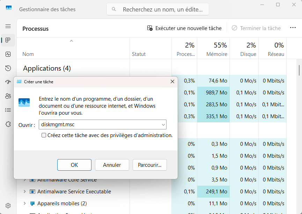Show the Users view
The width and height of the screenshot is (302, 214).
click(8, 96)
